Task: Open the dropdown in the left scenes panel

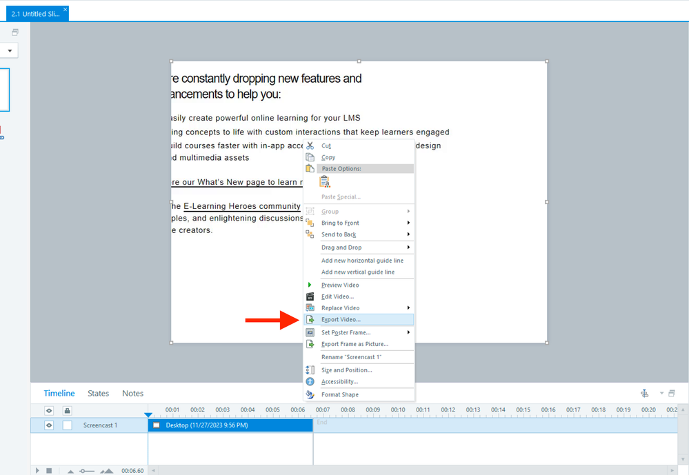Action: (x=9, y=50)
